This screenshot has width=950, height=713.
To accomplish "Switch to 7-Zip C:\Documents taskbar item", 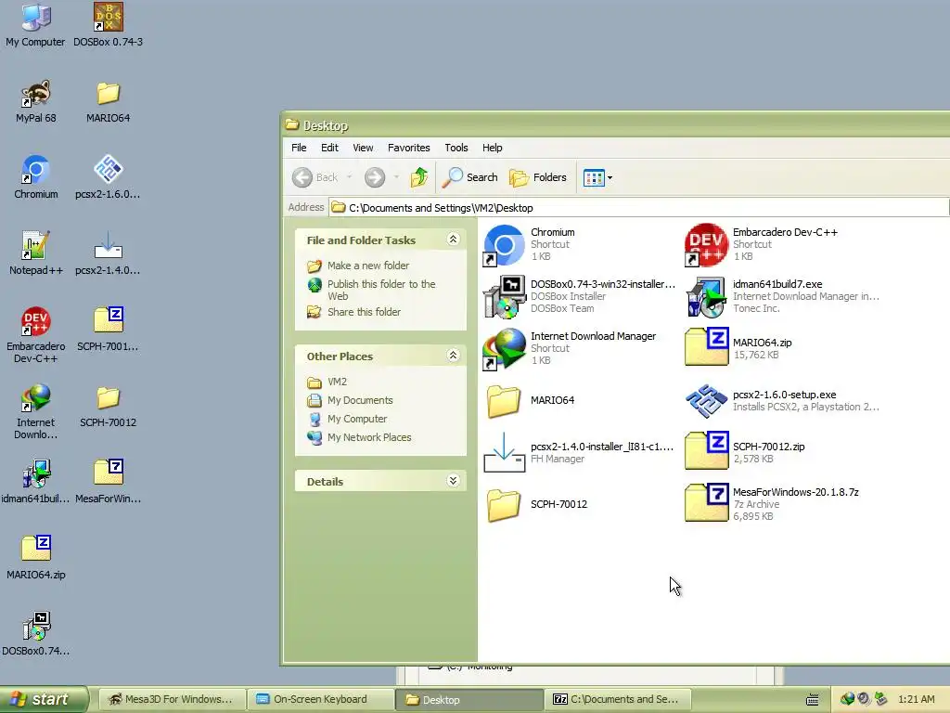I will (618, 699).
